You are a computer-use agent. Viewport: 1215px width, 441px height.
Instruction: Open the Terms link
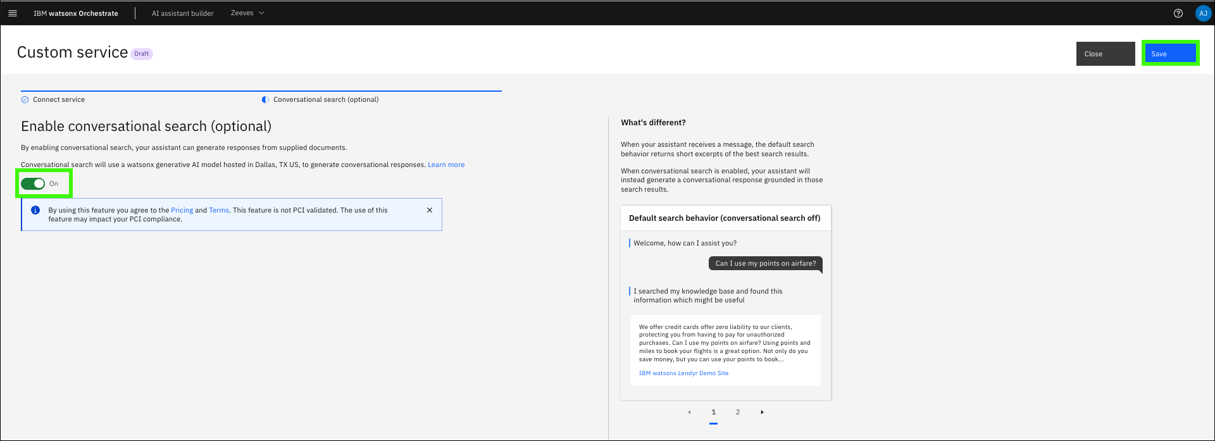point(219,210)
